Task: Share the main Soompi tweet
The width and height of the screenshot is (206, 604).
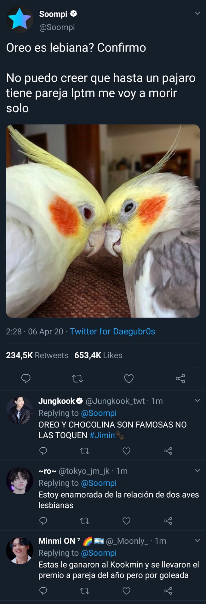Action: coord(180,378)
